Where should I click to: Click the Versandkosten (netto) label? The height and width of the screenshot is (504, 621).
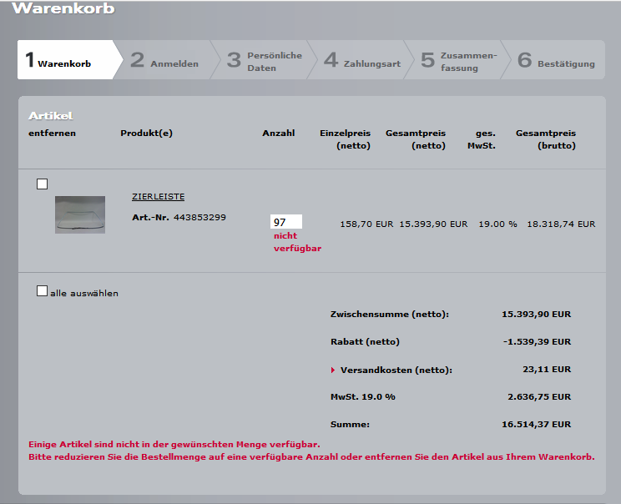(x=396, y=370)
